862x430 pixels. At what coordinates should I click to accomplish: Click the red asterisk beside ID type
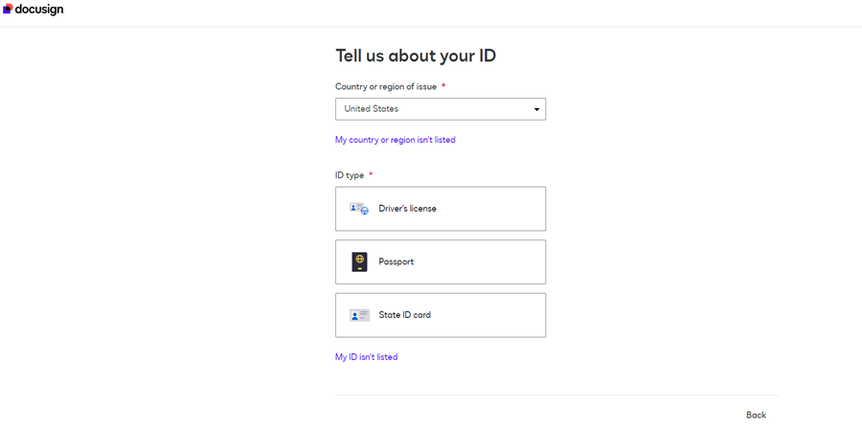[x=371, y=175]
